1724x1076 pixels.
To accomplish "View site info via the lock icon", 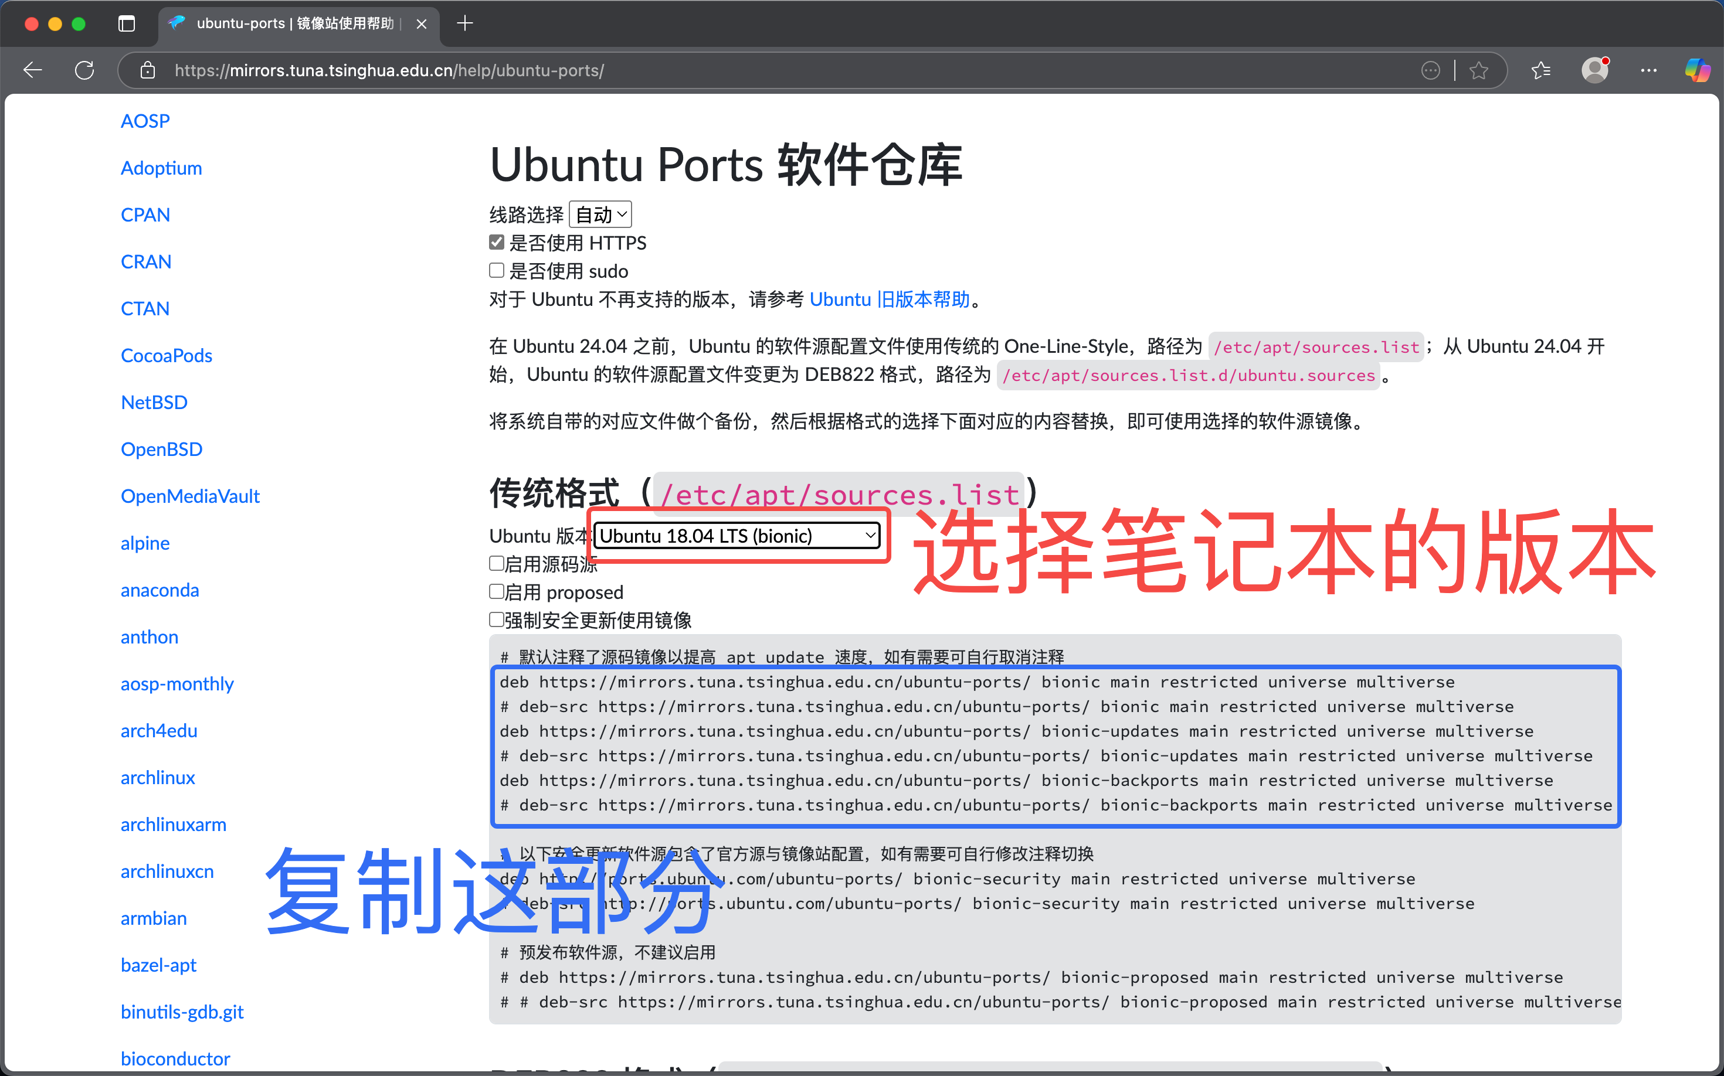I will 147,70.
